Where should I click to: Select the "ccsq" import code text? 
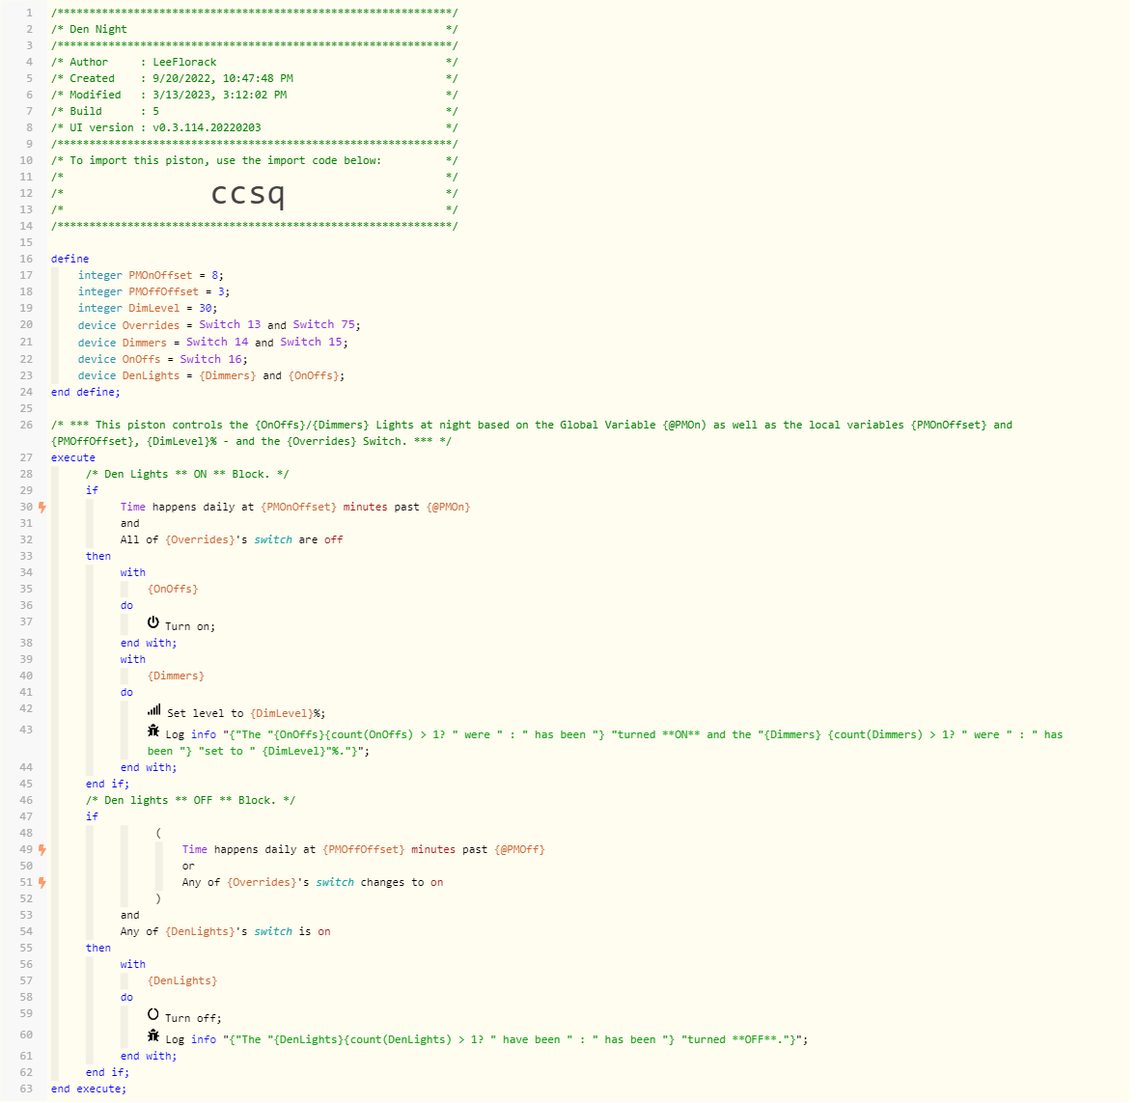[x=248, y=193]
